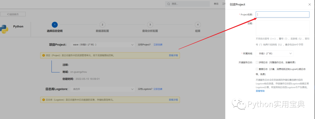
Task: Click the 注释 text area
Action: coord(282,28)
